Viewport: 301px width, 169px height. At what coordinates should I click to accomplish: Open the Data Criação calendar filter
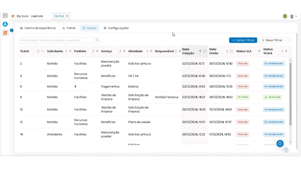(x=204, y=51)
